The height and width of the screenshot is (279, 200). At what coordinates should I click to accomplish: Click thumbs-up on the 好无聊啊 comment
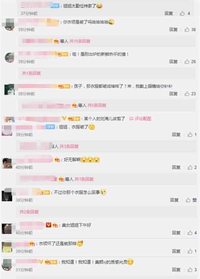coord(190,167)
